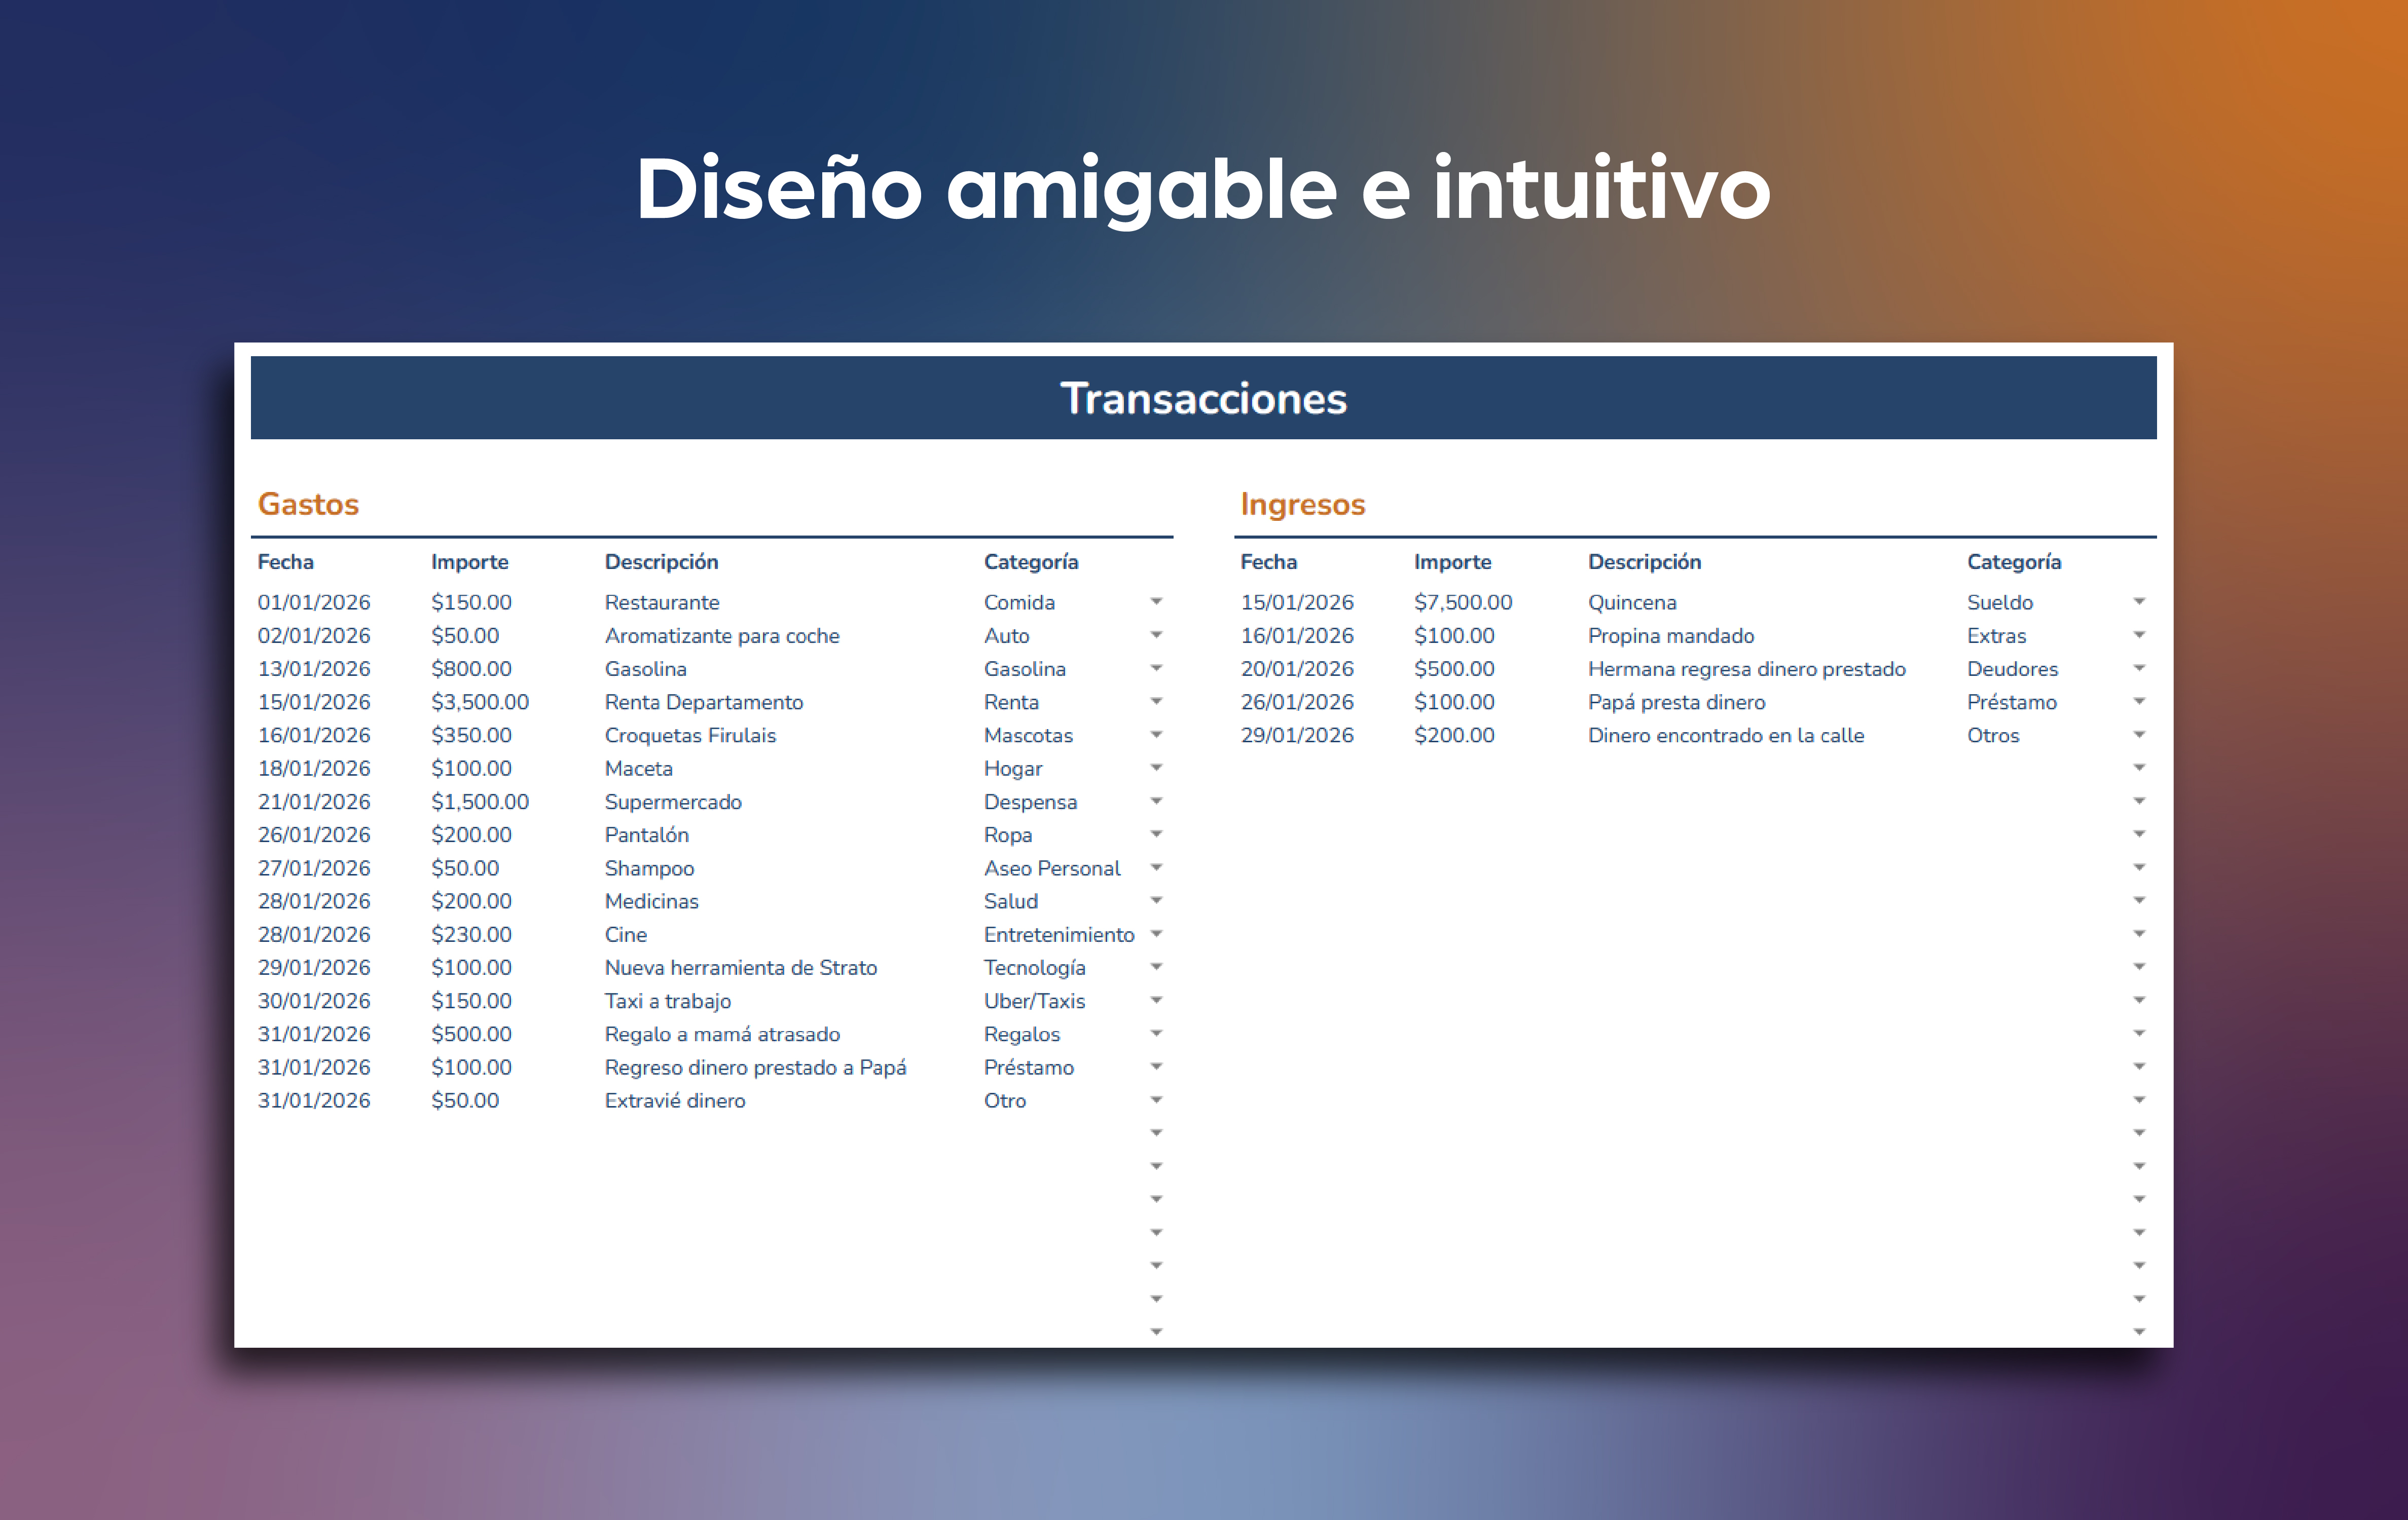2408x1520 pixels.
Task: Select date cell 01/01/2026 in Gastos
Action: (x=314, y=601)
